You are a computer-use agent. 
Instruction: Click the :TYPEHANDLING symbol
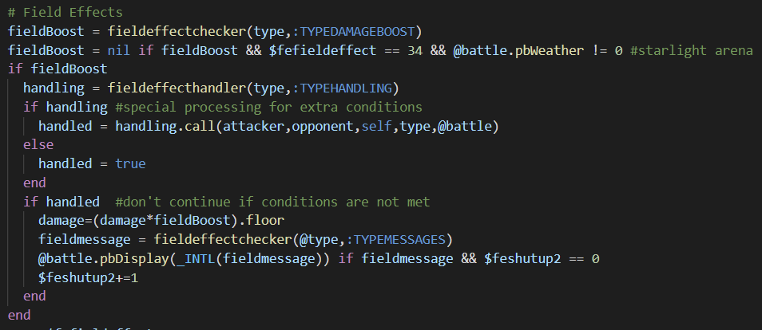[x=346, y=88]
